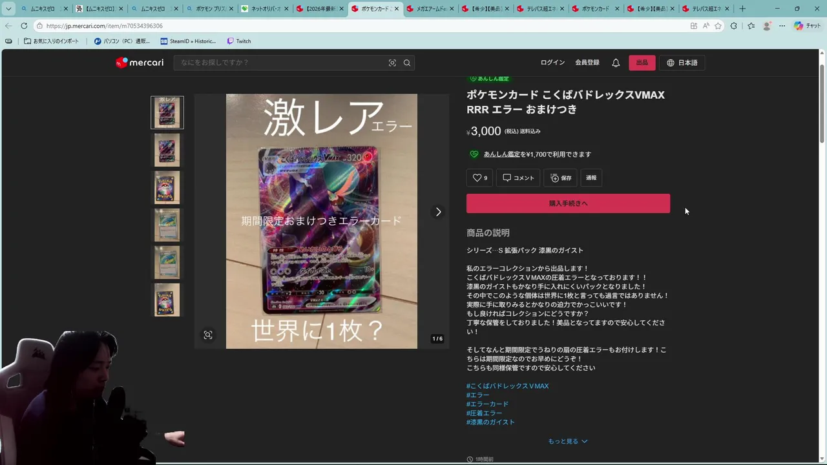Screen dimensions: 827x465
Task: Open SteamID Historic bookmark
Action: tap(188, 41)
